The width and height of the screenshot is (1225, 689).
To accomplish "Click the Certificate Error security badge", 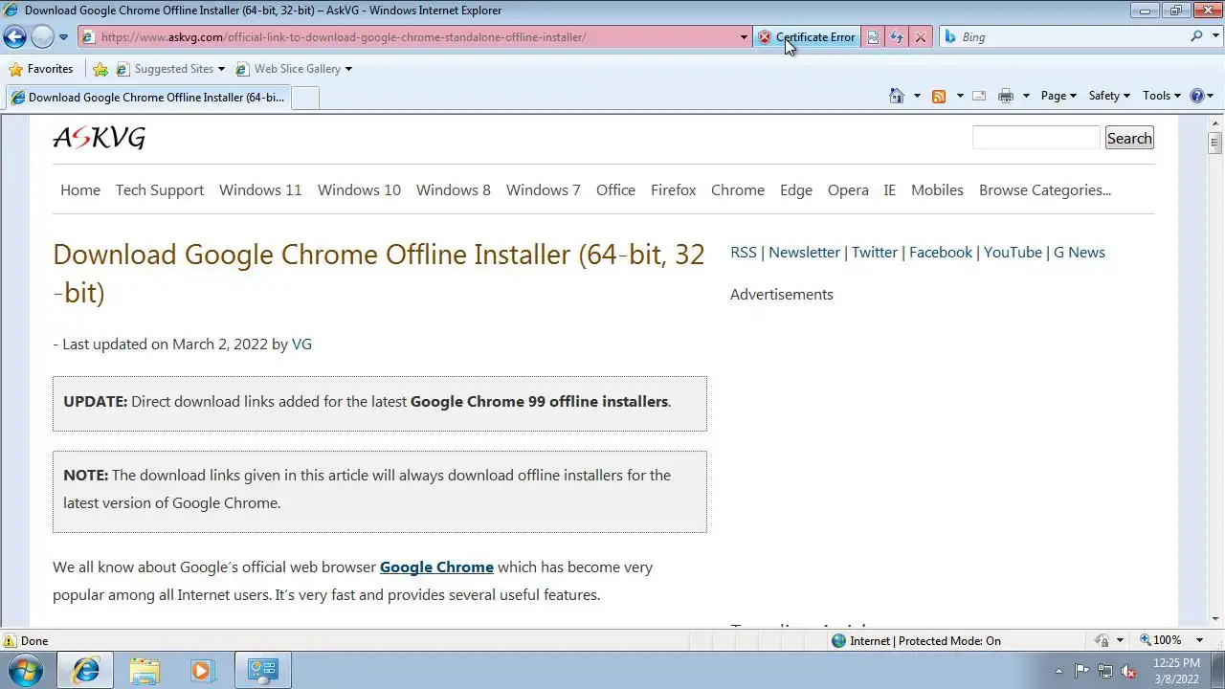I will point(808,37).
